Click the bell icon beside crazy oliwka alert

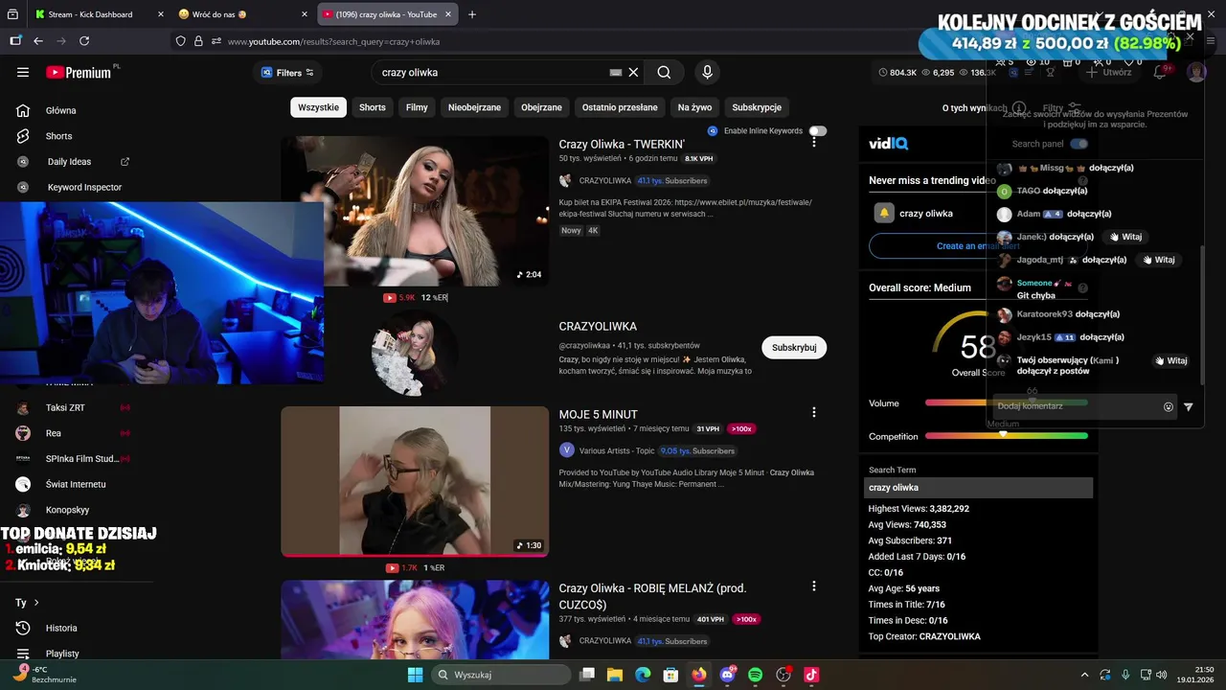click(884, 213)
